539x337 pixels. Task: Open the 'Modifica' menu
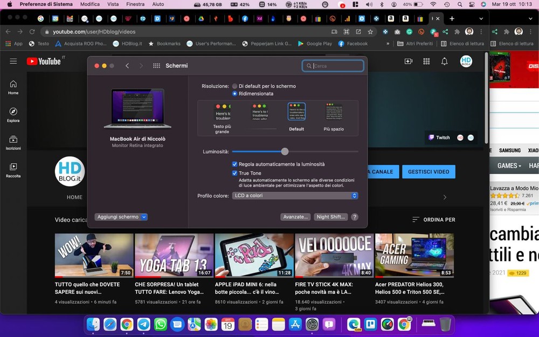tap(90, 4)
